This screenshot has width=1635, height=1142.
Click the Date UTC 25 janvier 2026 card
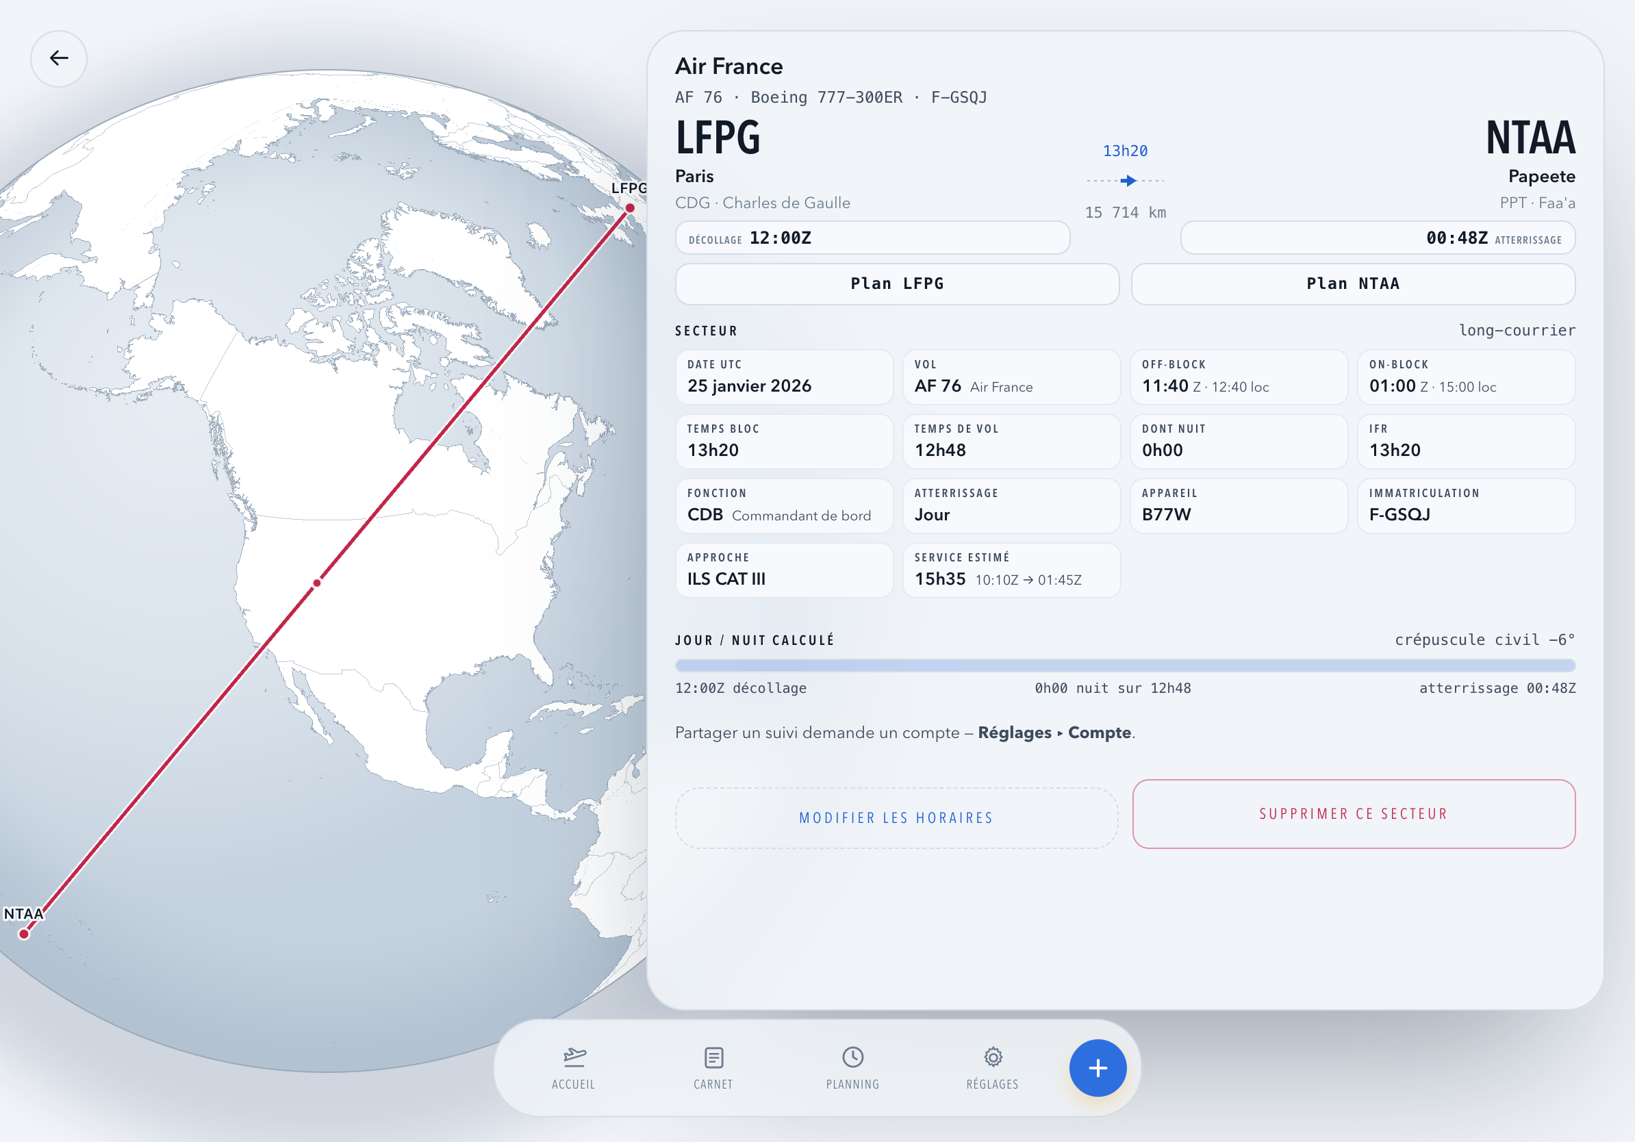pyautogui.click(x=784, y=377)
